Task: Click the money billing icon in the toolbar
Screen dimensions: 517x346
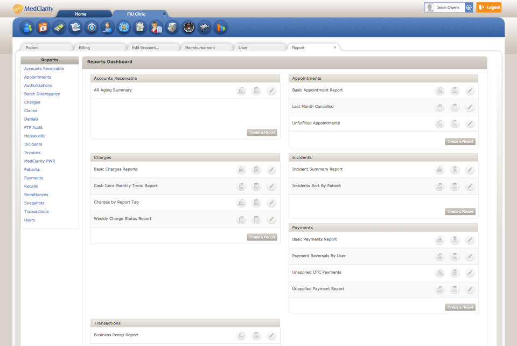Action: [x=59, y=27]
